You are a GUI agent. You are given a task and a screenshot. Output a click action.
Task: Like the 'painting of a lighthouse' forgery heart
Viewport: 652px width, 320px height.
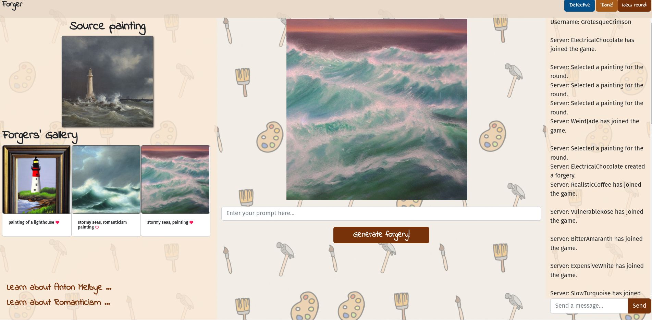click(x=58, y=222)
